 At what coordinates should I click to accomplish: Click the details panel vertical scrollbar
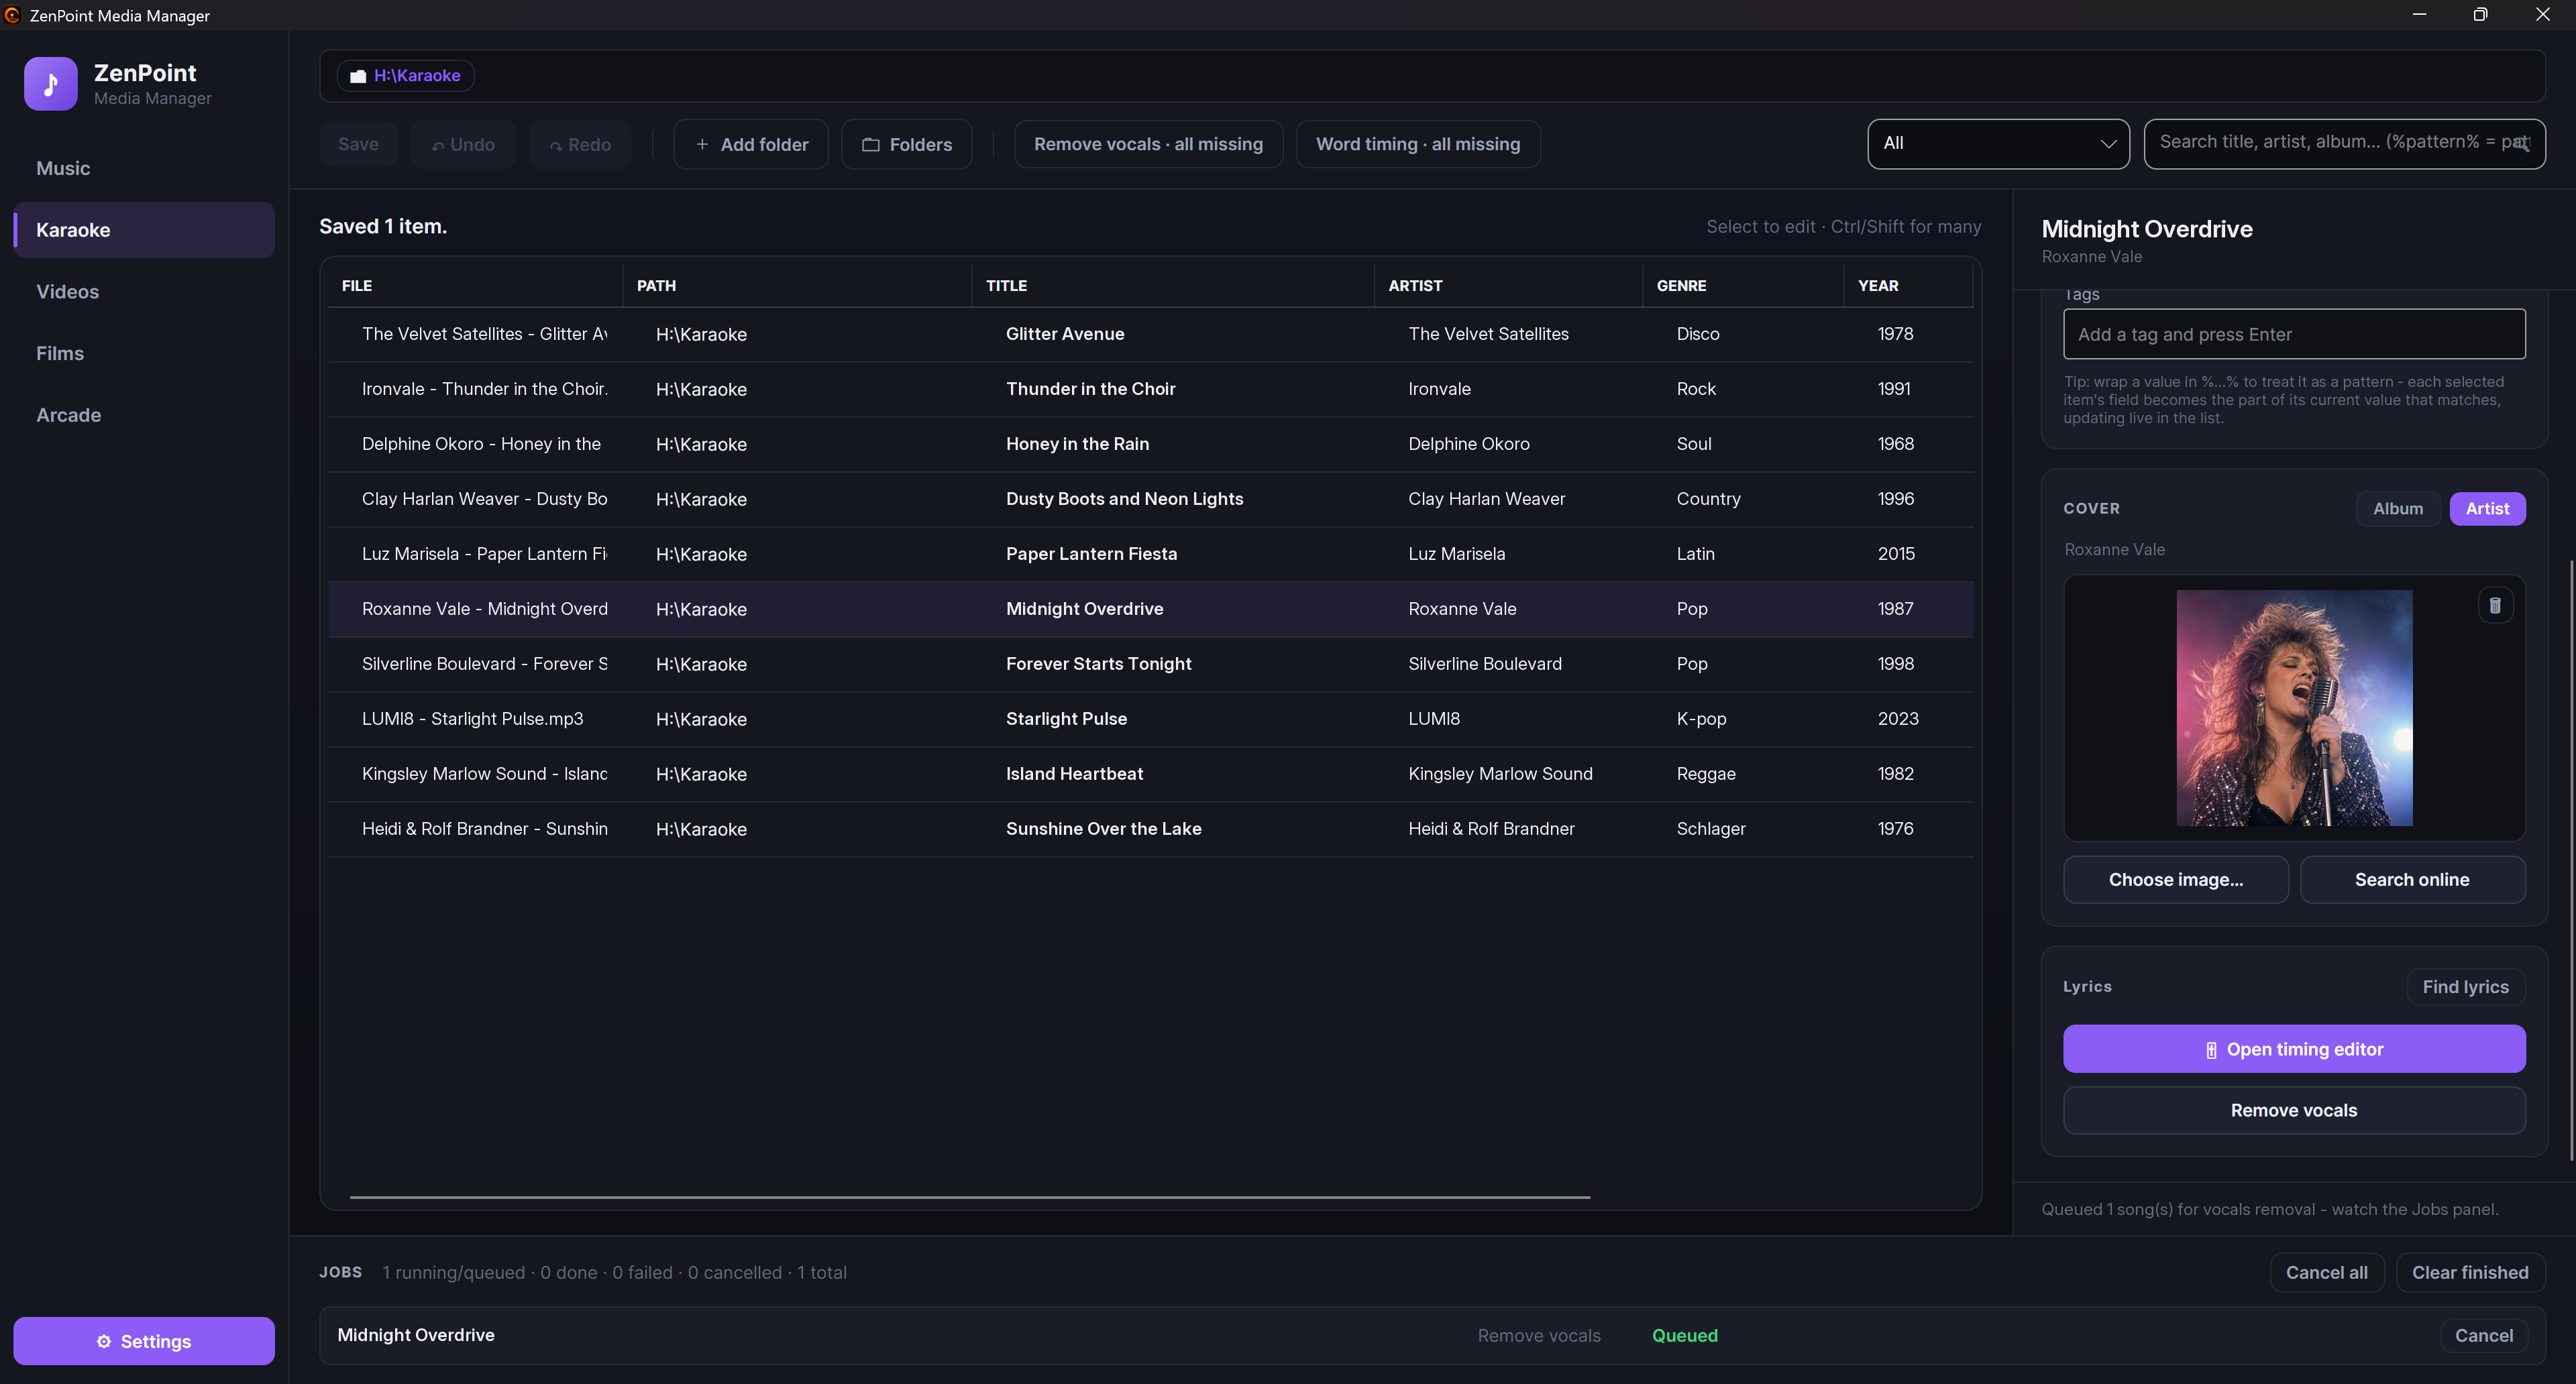tap(2571, 860)
